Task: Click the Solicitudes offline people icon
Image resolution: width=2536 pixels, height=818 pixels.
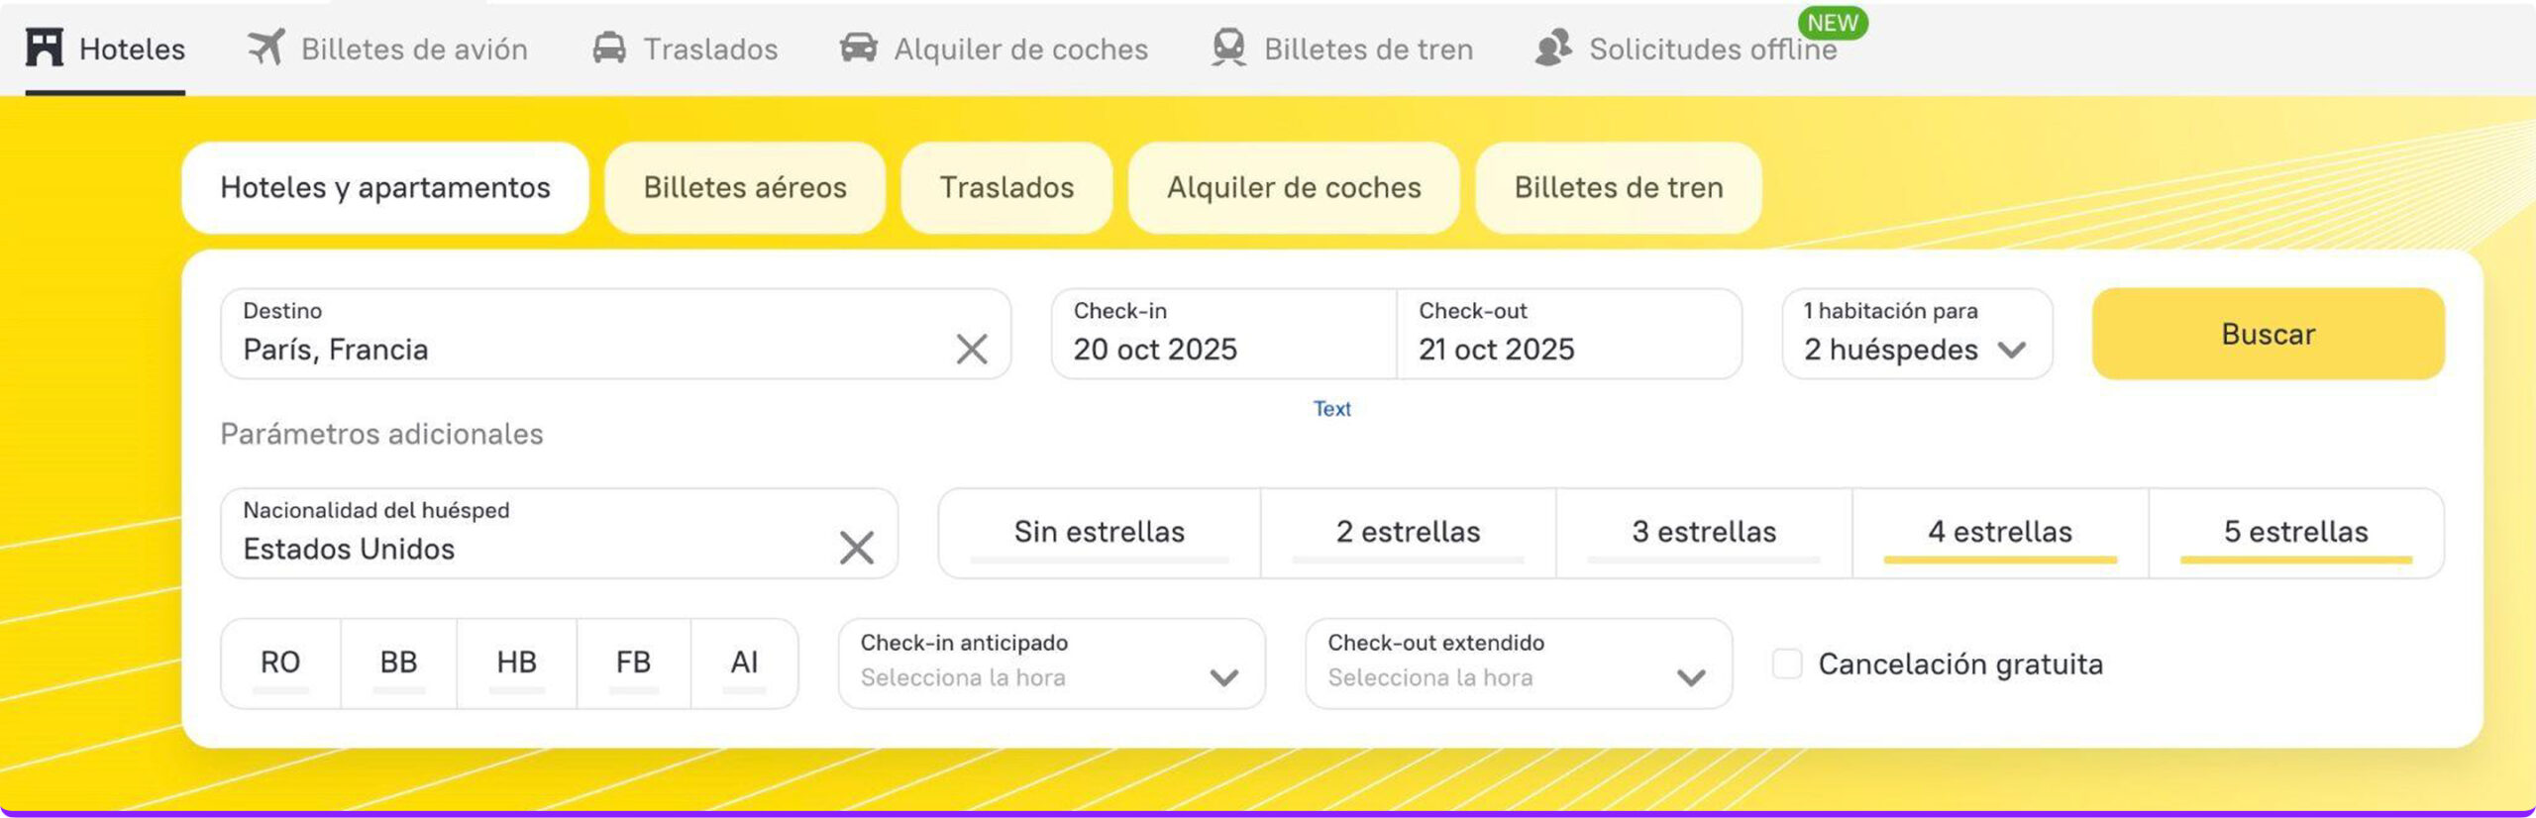Action: [x=1553, y=48]
